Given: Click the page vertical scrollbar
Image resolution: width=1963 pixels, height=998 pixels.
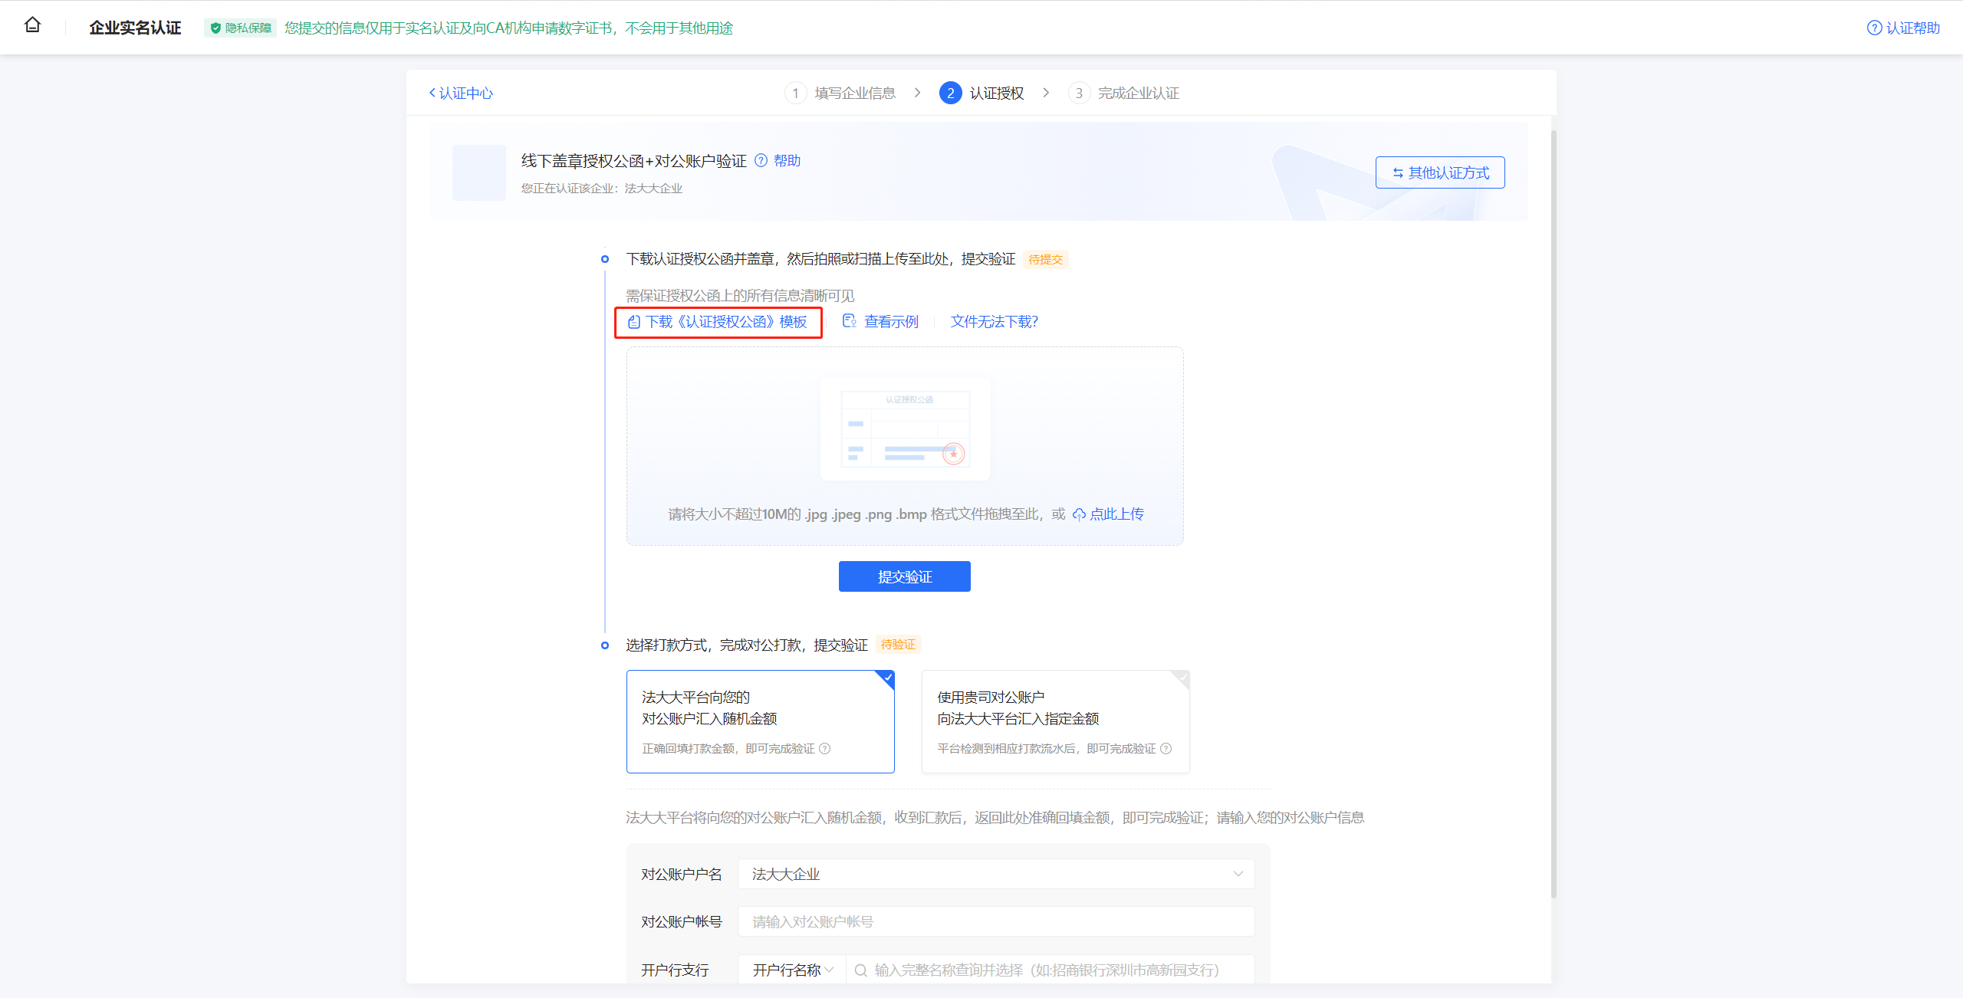Looking at the screenshot, I should tap(1554, 514).
